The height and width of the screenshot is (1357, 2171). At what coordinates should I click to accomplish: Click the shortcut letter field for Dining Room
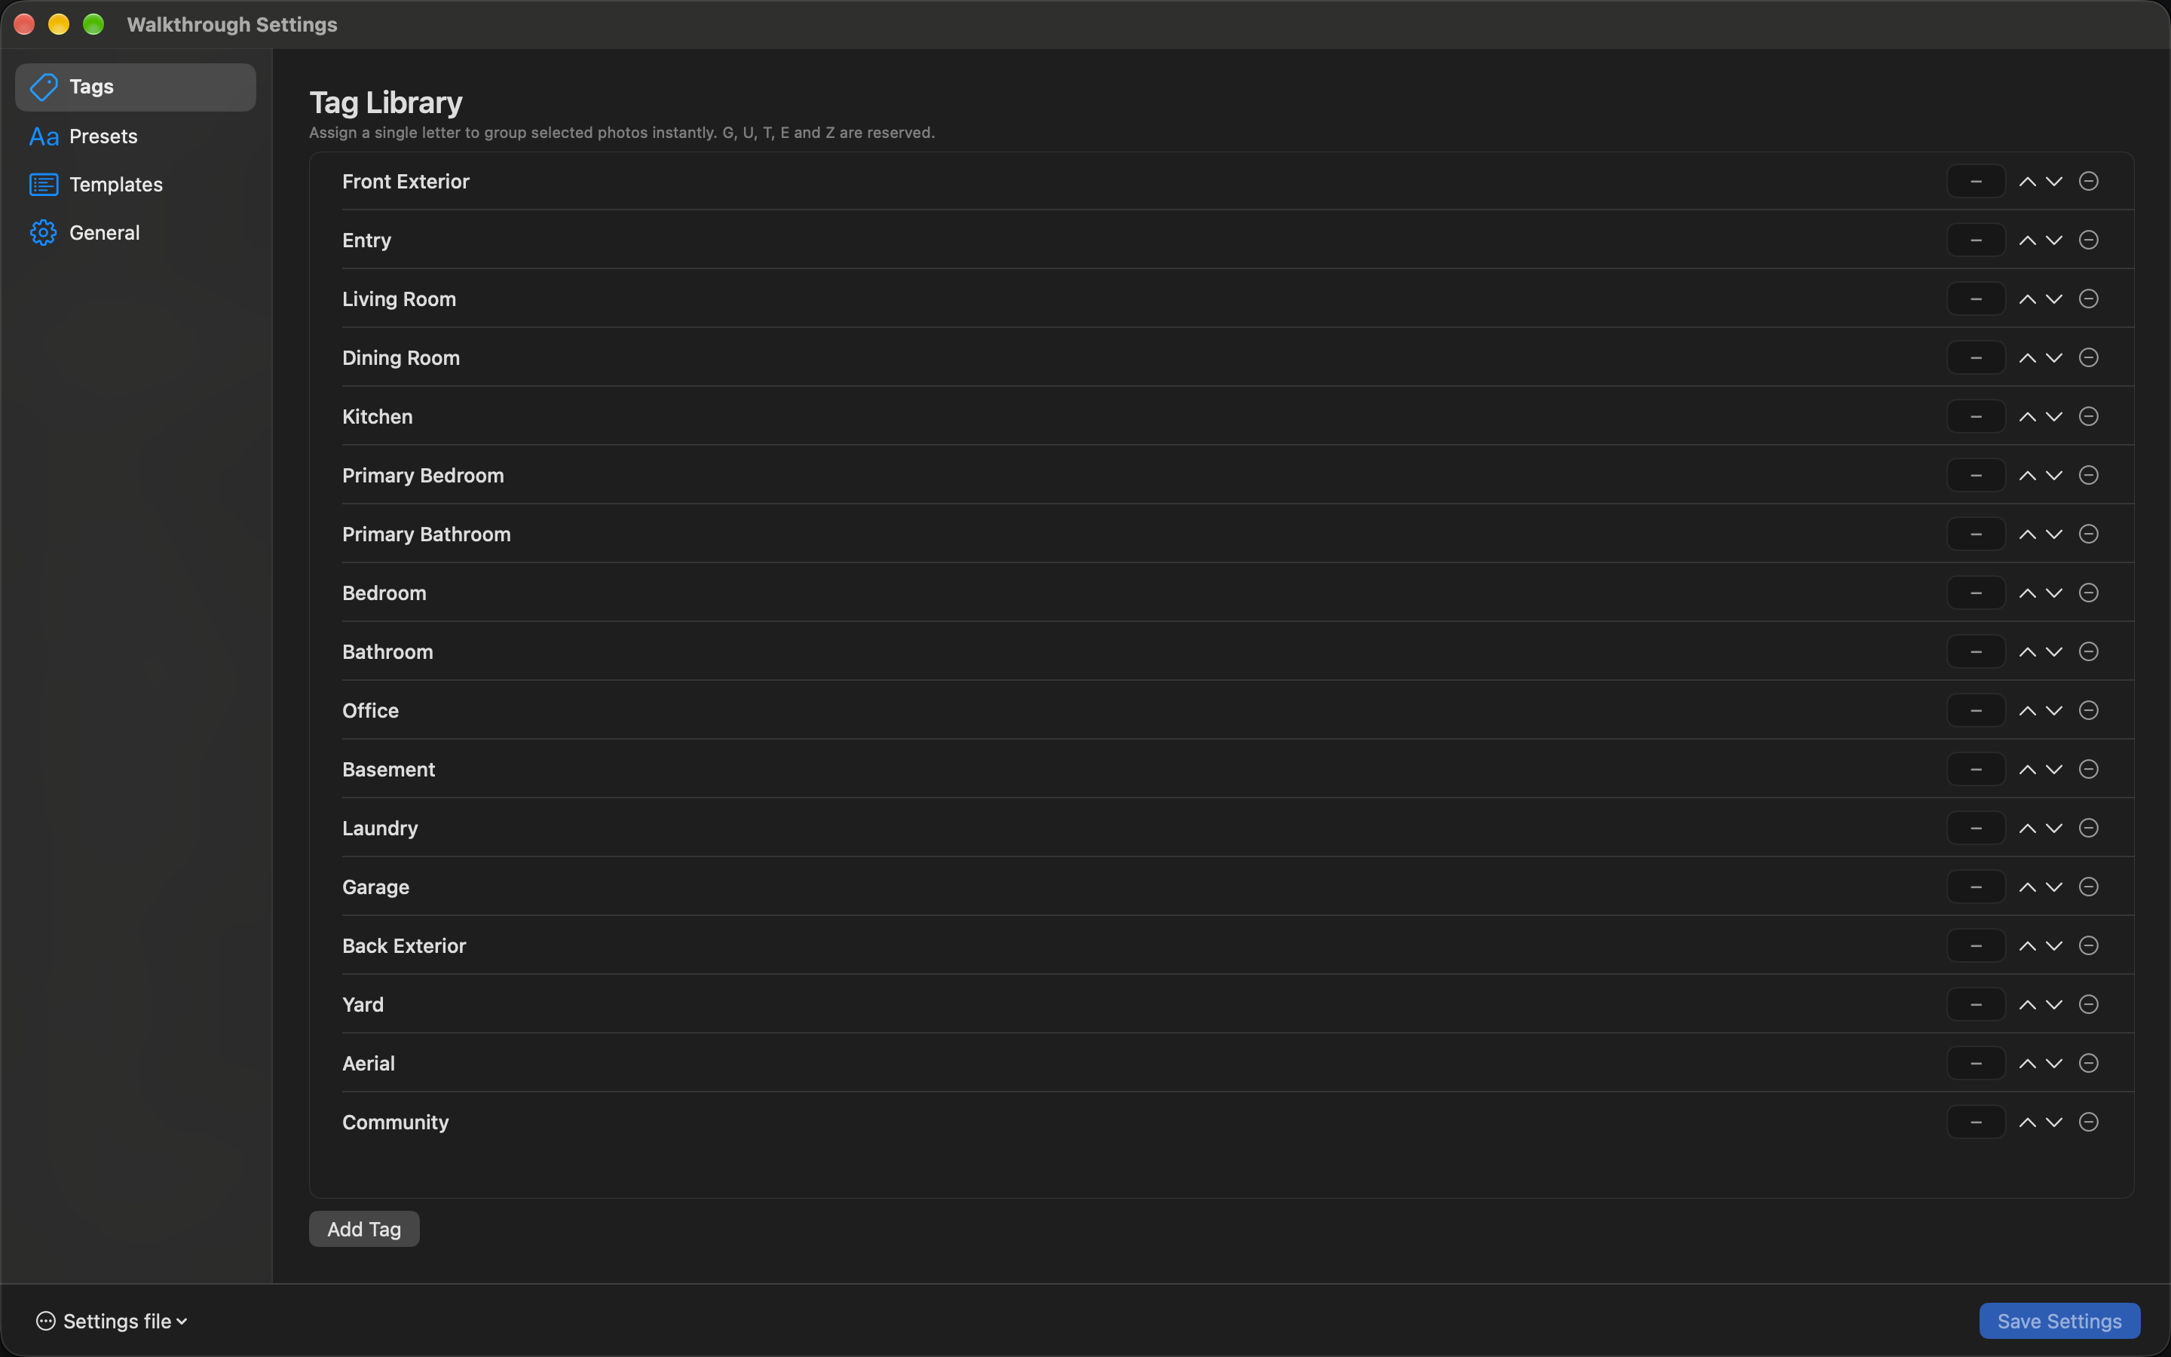point(1976,358)
